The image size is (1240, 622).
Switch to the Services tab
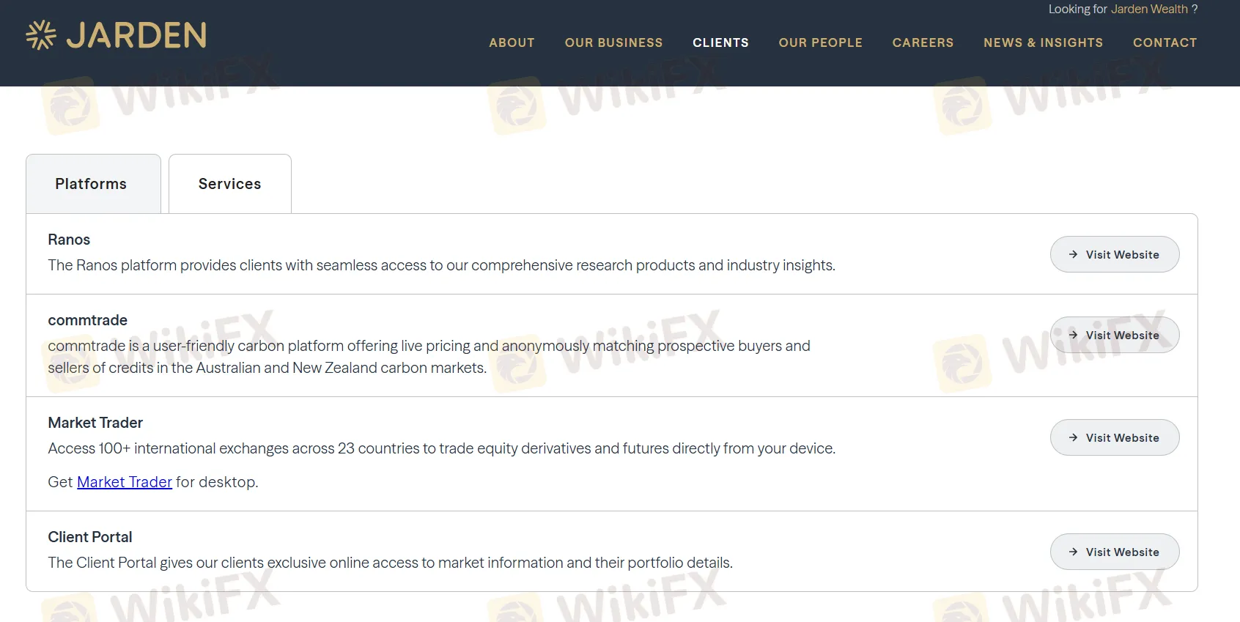click(230, 184)
